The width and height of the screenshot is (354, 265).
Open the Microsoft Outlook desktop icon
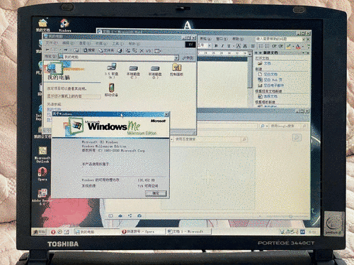point(42,155)
